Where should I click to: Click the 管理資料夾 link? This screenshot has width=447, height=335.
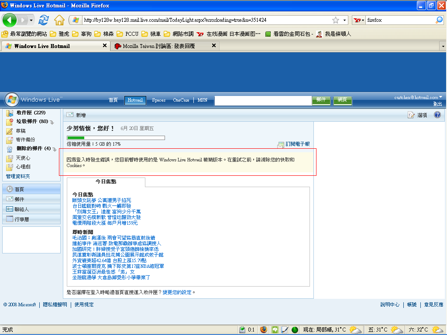tap(17, 176)
